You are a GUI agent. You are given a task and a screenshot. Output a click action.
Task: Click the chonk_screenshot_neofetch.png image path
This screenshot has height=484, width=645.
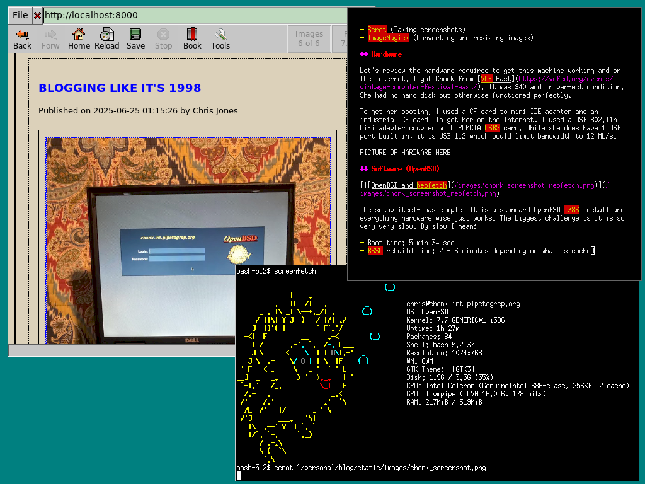point(524,185)
